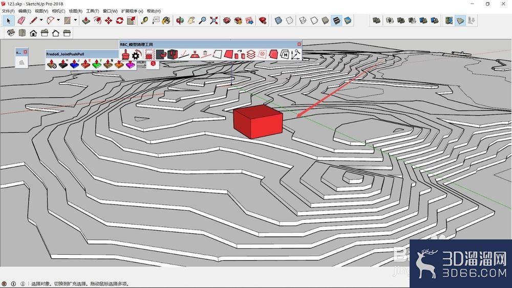
Task: Select the Tape Measure tool
Action: 144,20
